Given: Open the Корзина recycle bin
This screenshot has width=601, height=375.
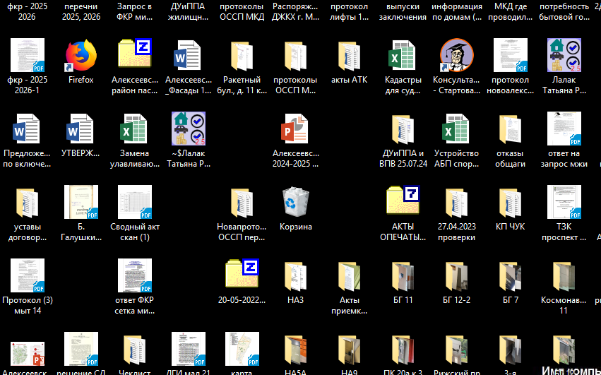Looking at the screenshot, I should (295, 203).
